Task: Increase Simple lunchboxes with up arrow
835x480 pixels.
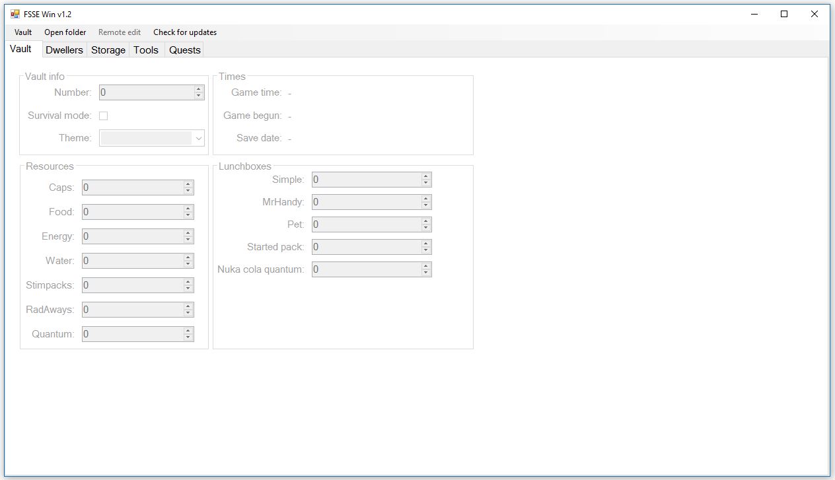Action: click(x=426, y=176)
